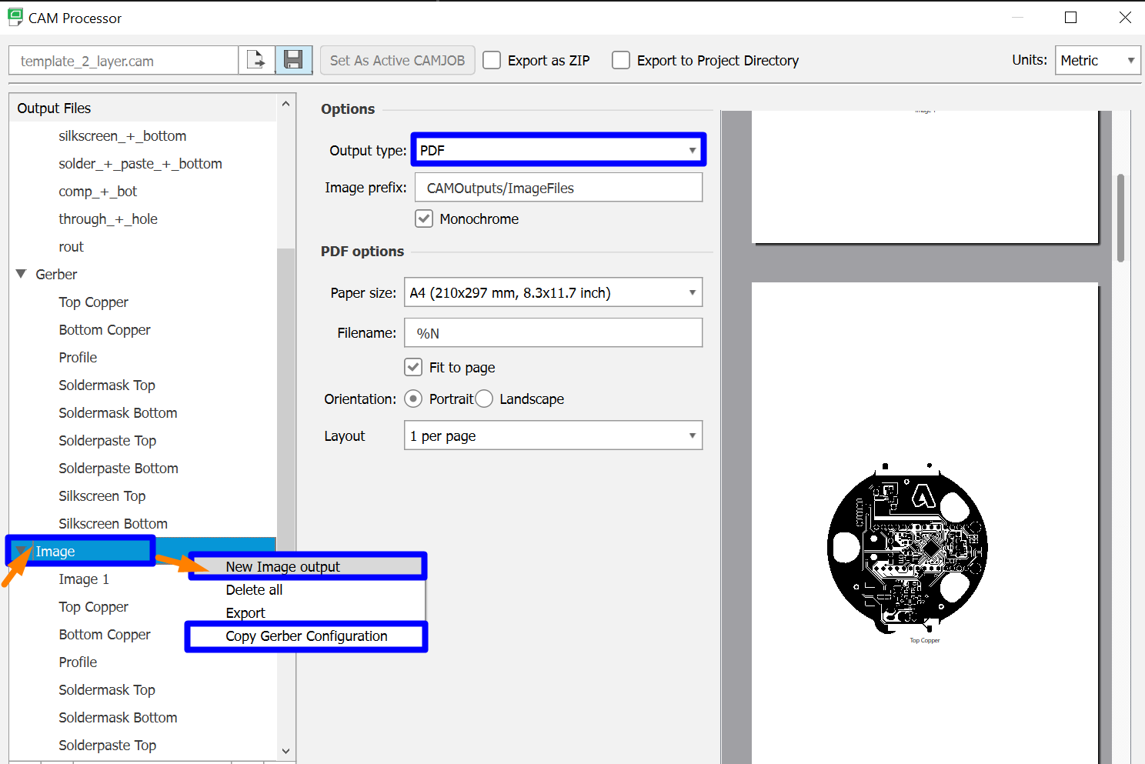Viewport: 1145px width, 764px height.
Task: Open the Layout dropdown
Action: 552,435
